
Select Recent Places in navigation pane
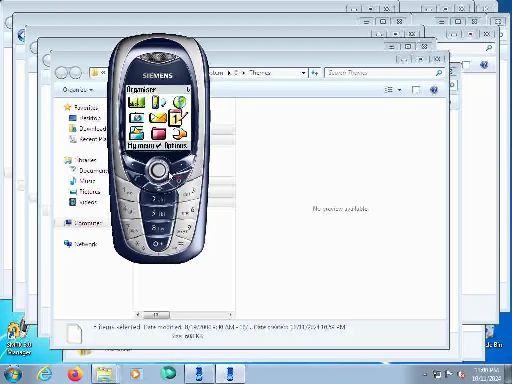[x=88, y=139]
